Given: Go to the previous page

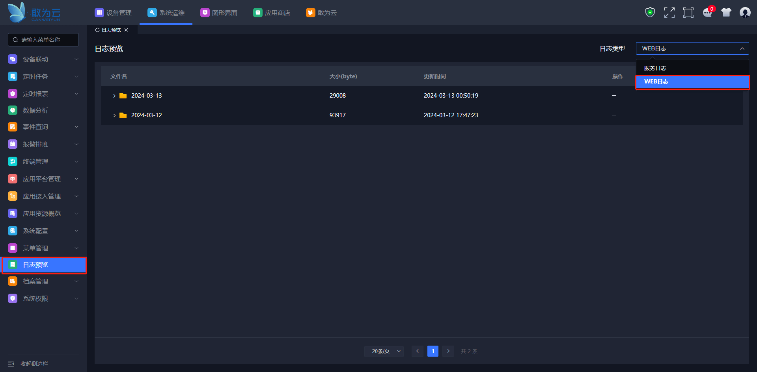Looking at the screenshot, I should tap(418, 351).
